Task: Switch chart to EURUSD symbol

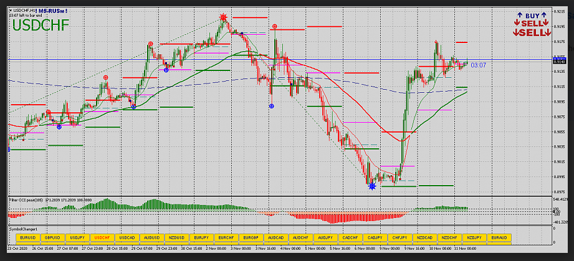Action: coord(27,237)
